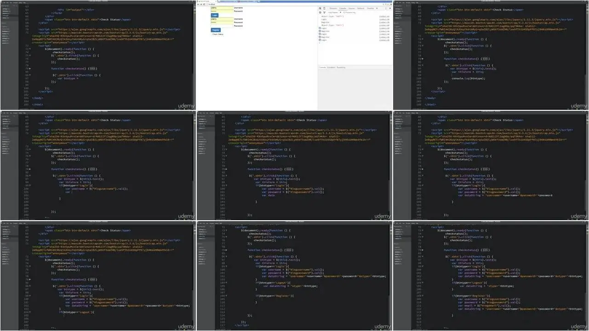Screen dimensions: 589x331
Task: Expand the folded checkstatus block in the console.log(btntype) frame
Action: point(486,59)
